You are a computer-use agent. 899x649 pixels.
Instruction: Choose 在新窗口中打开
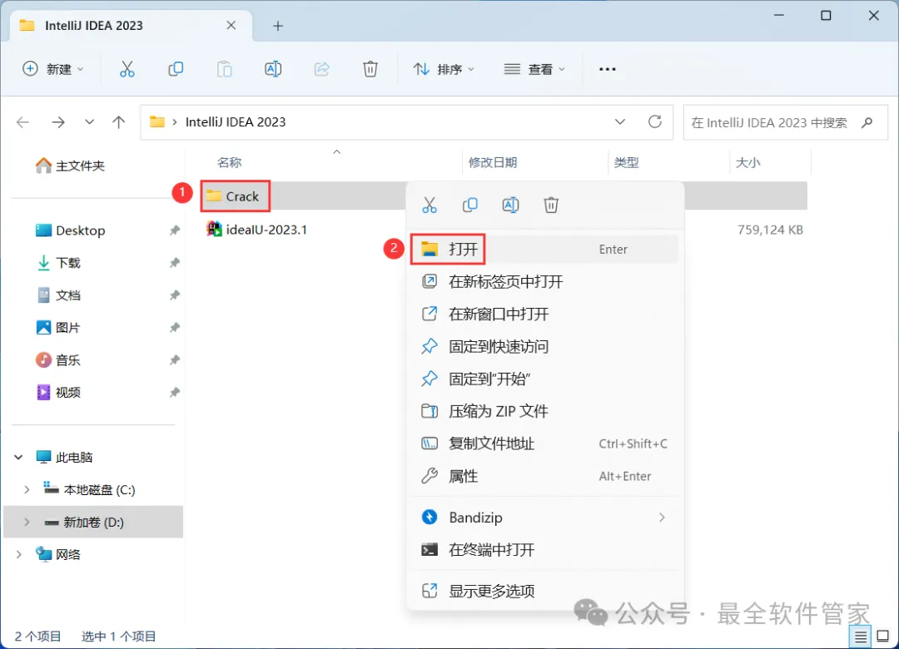[544, 315]
